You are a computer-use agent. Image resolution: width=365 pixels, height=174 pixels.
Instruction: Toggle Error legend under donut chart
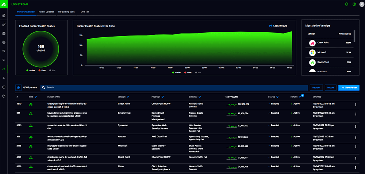coord(42,70)
